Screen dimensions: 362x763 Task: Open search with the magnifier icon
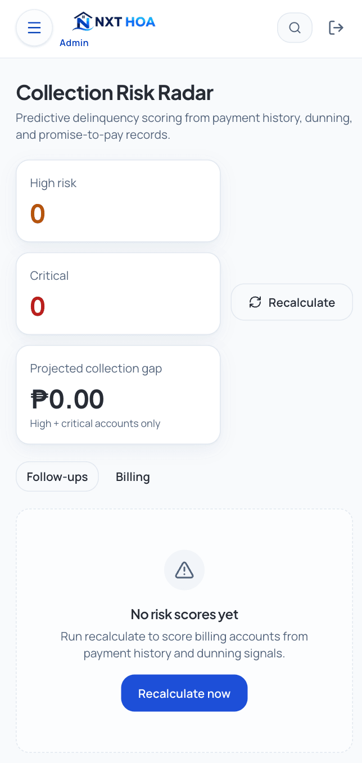coord(295,28)
